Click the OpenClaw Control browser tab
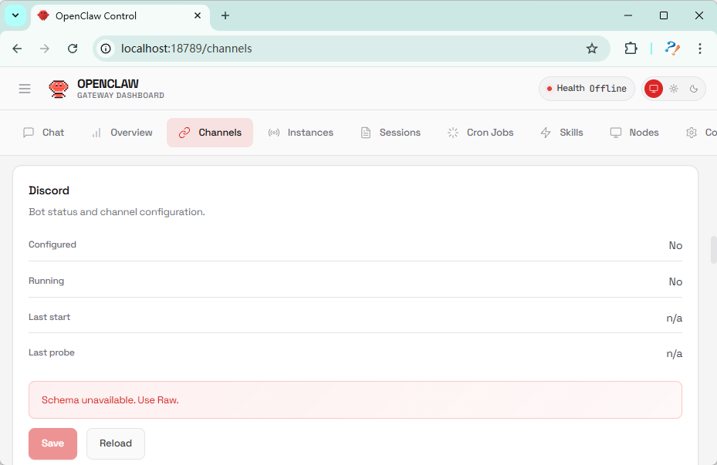 [x=120, y=15]
